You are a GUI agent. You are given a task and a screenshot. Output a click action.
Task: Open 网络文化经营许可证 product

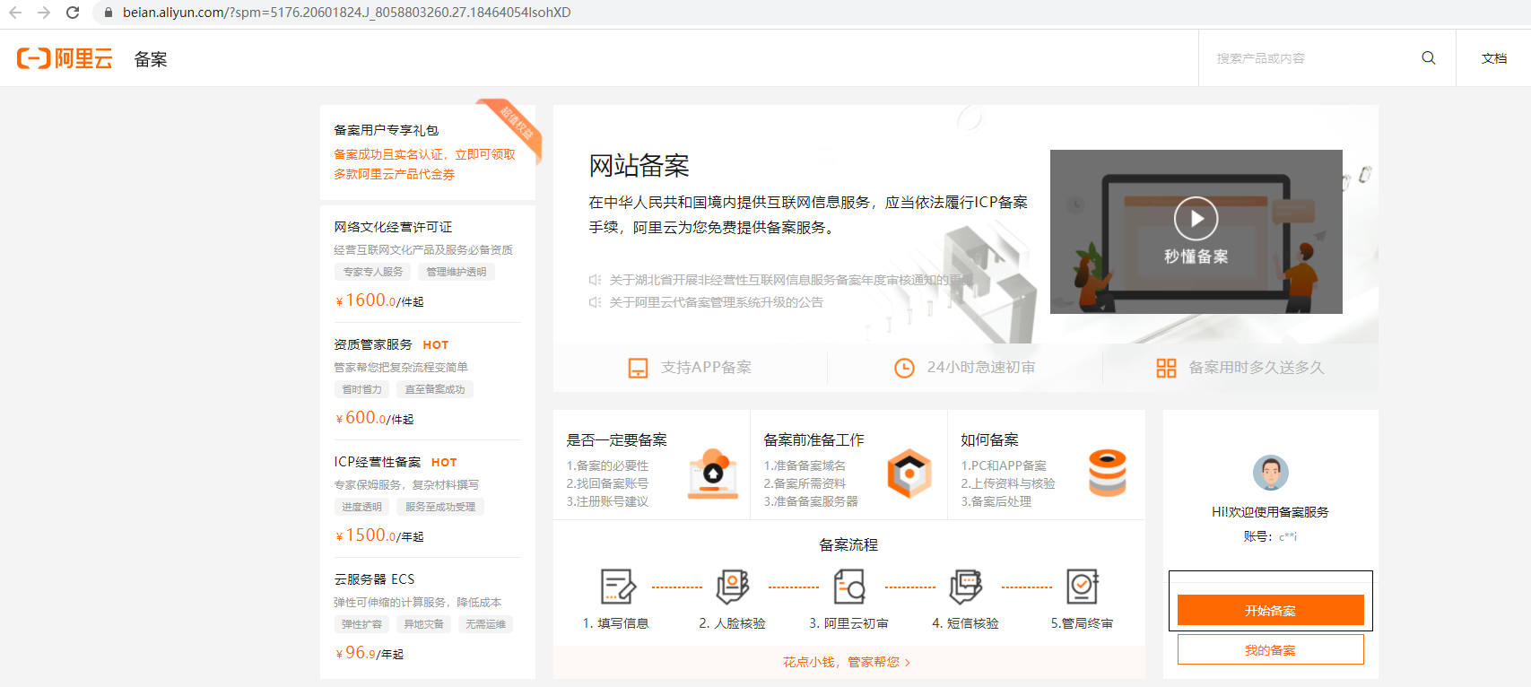[x=393, y=227]
